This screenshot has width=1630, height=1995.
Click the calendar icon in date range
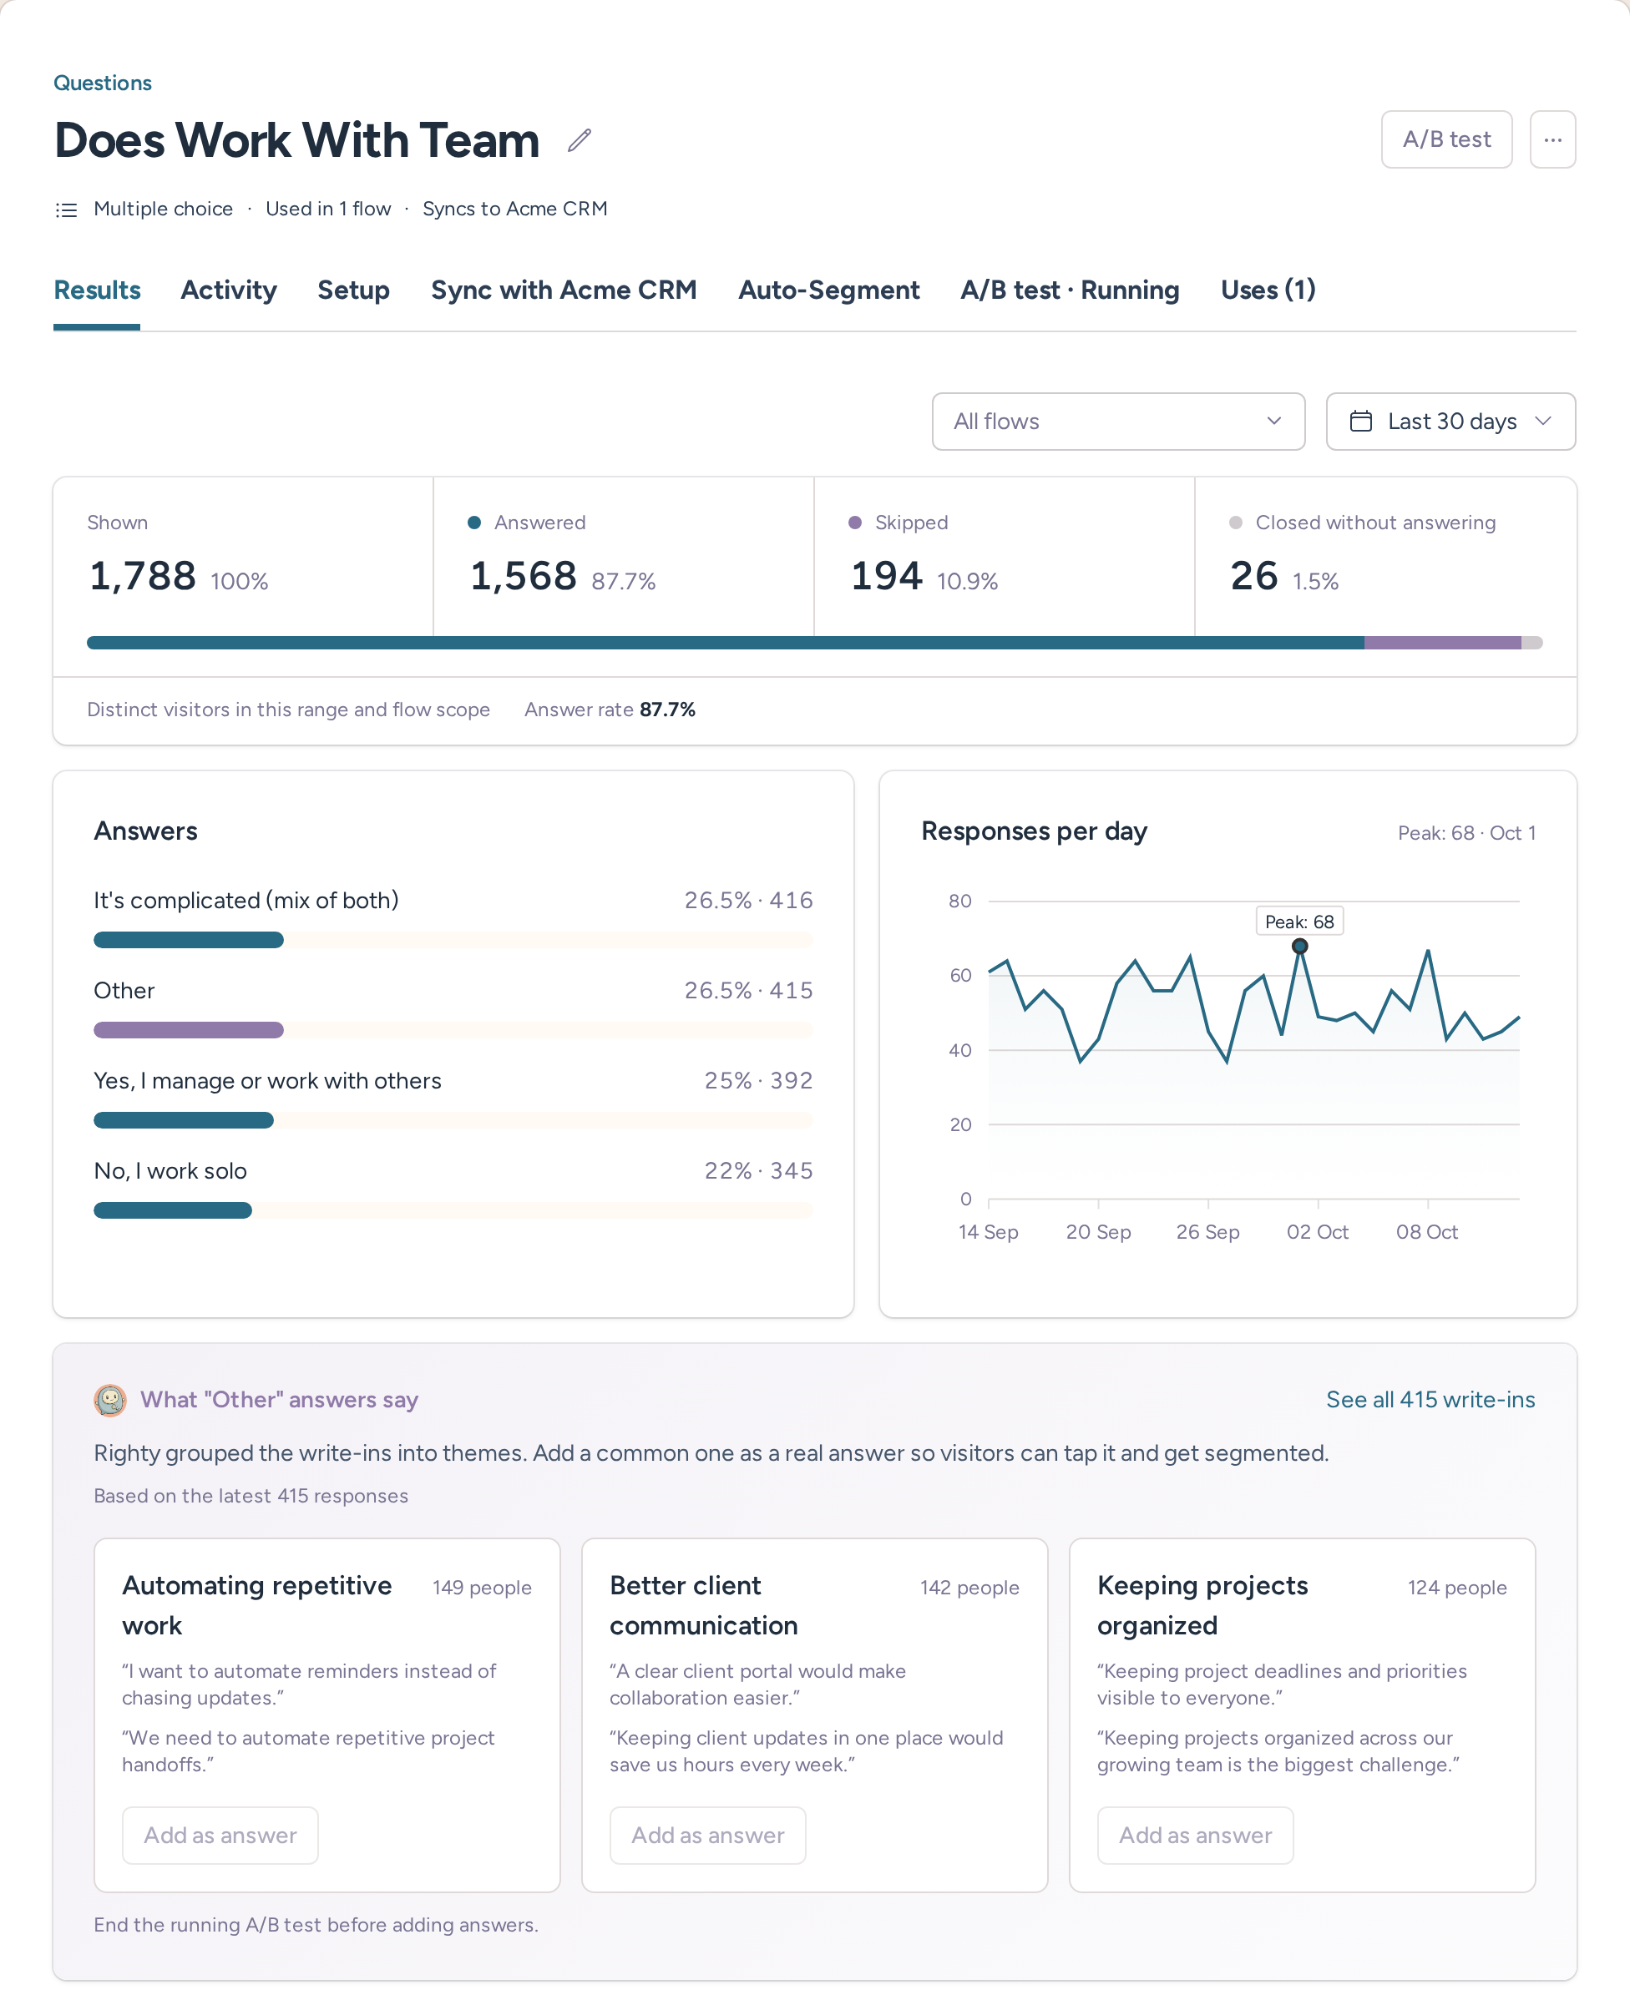(1359, 422)
